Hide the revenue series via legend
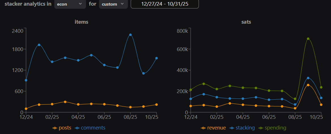Image resolution: width=331 pixels, height=134 pixels. coord(213,128)
